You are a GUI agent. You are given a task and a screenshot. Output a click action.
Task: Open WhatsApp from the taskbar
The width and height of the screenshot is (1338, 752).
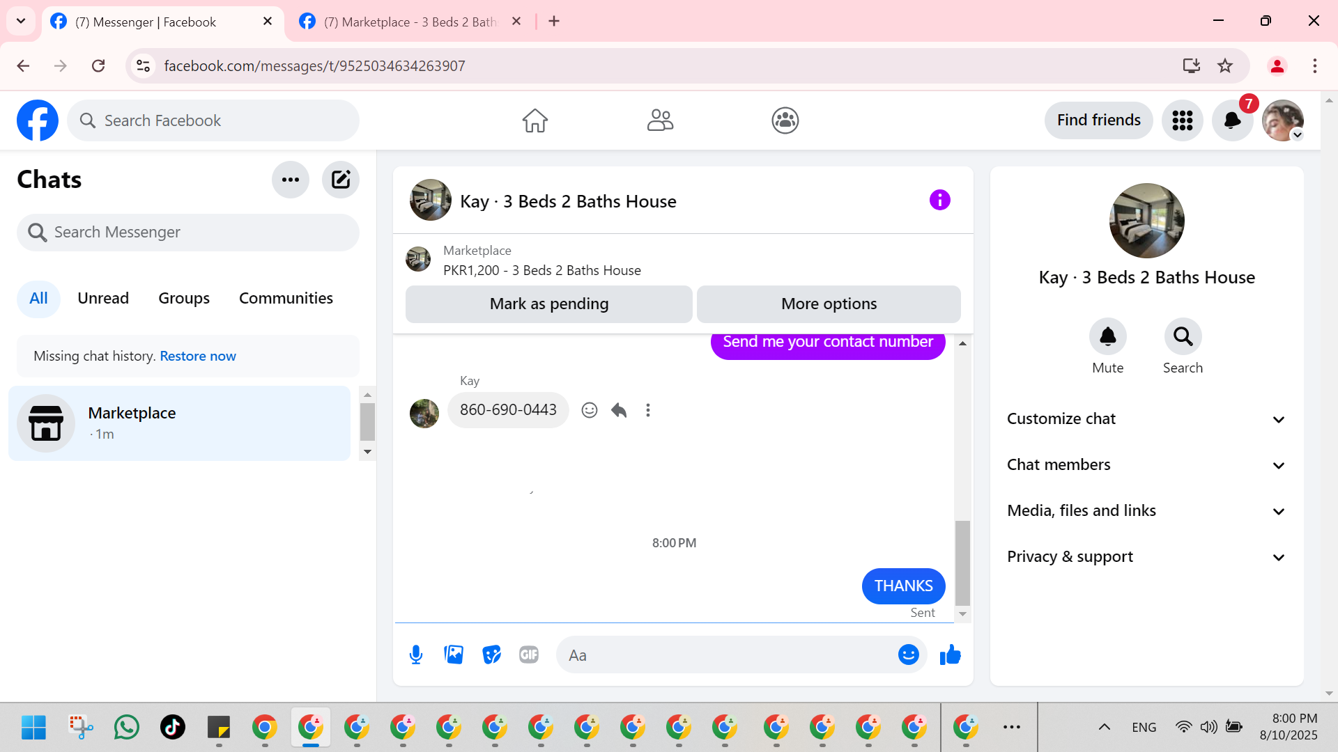127,727
